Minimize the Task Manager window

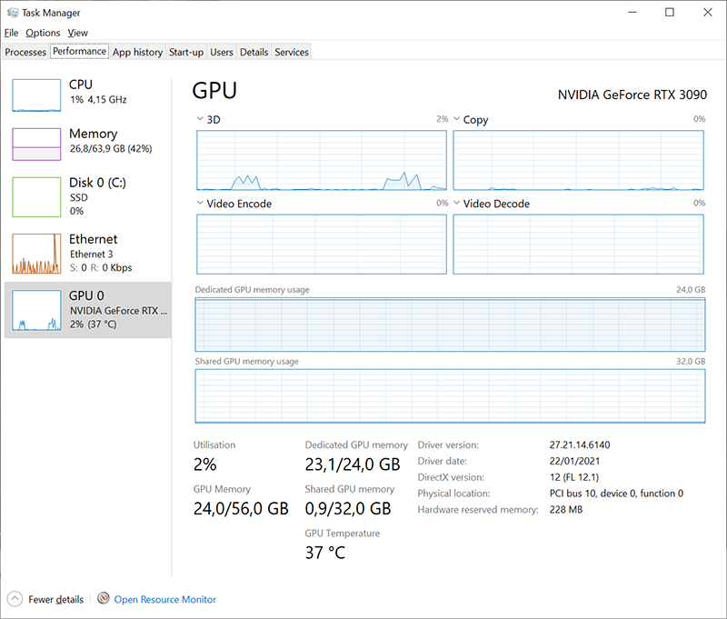click(x=632, y=12)
